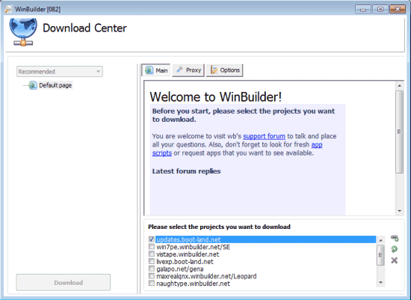Open the support forum link
The image size is (411, 300).
point(264,136)
